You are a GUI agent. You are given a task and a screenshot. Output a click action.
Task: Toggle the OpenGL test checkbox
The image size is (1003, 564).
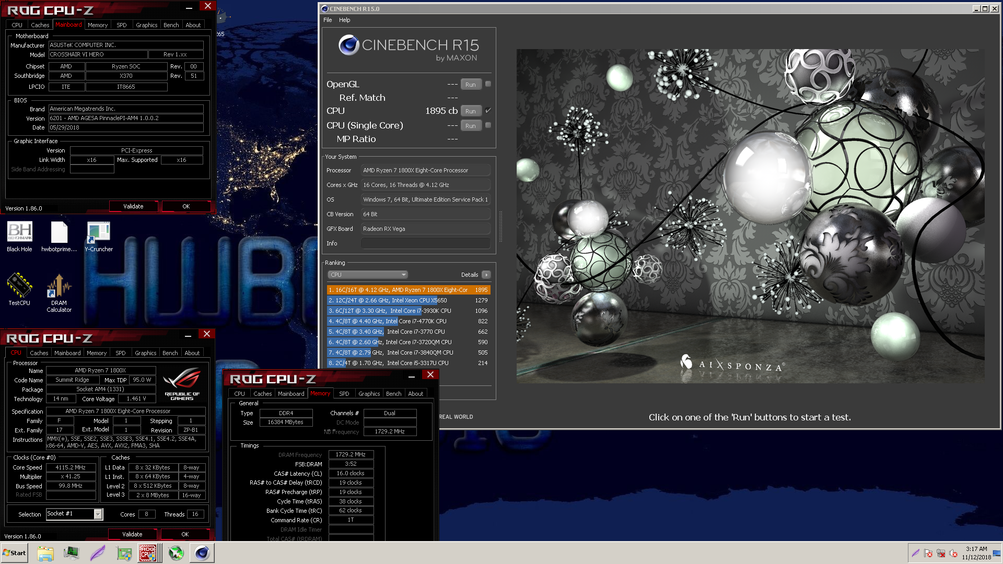tap(488, 84)
